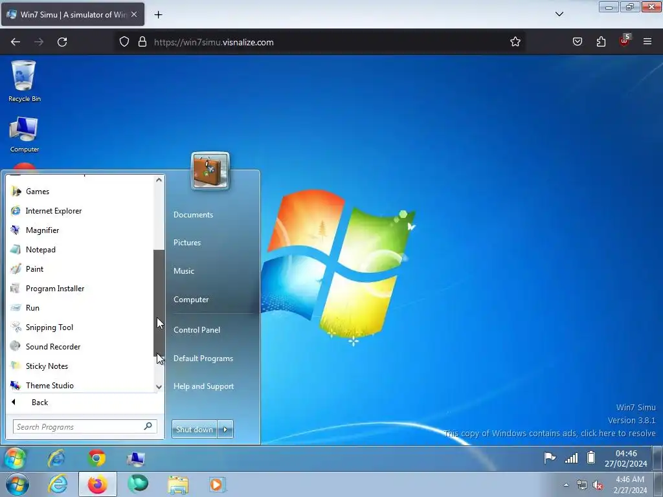Click the network signal bars icon
This screenshot has height=497, width=663.
pyautogui.click(x=571, y=458)
